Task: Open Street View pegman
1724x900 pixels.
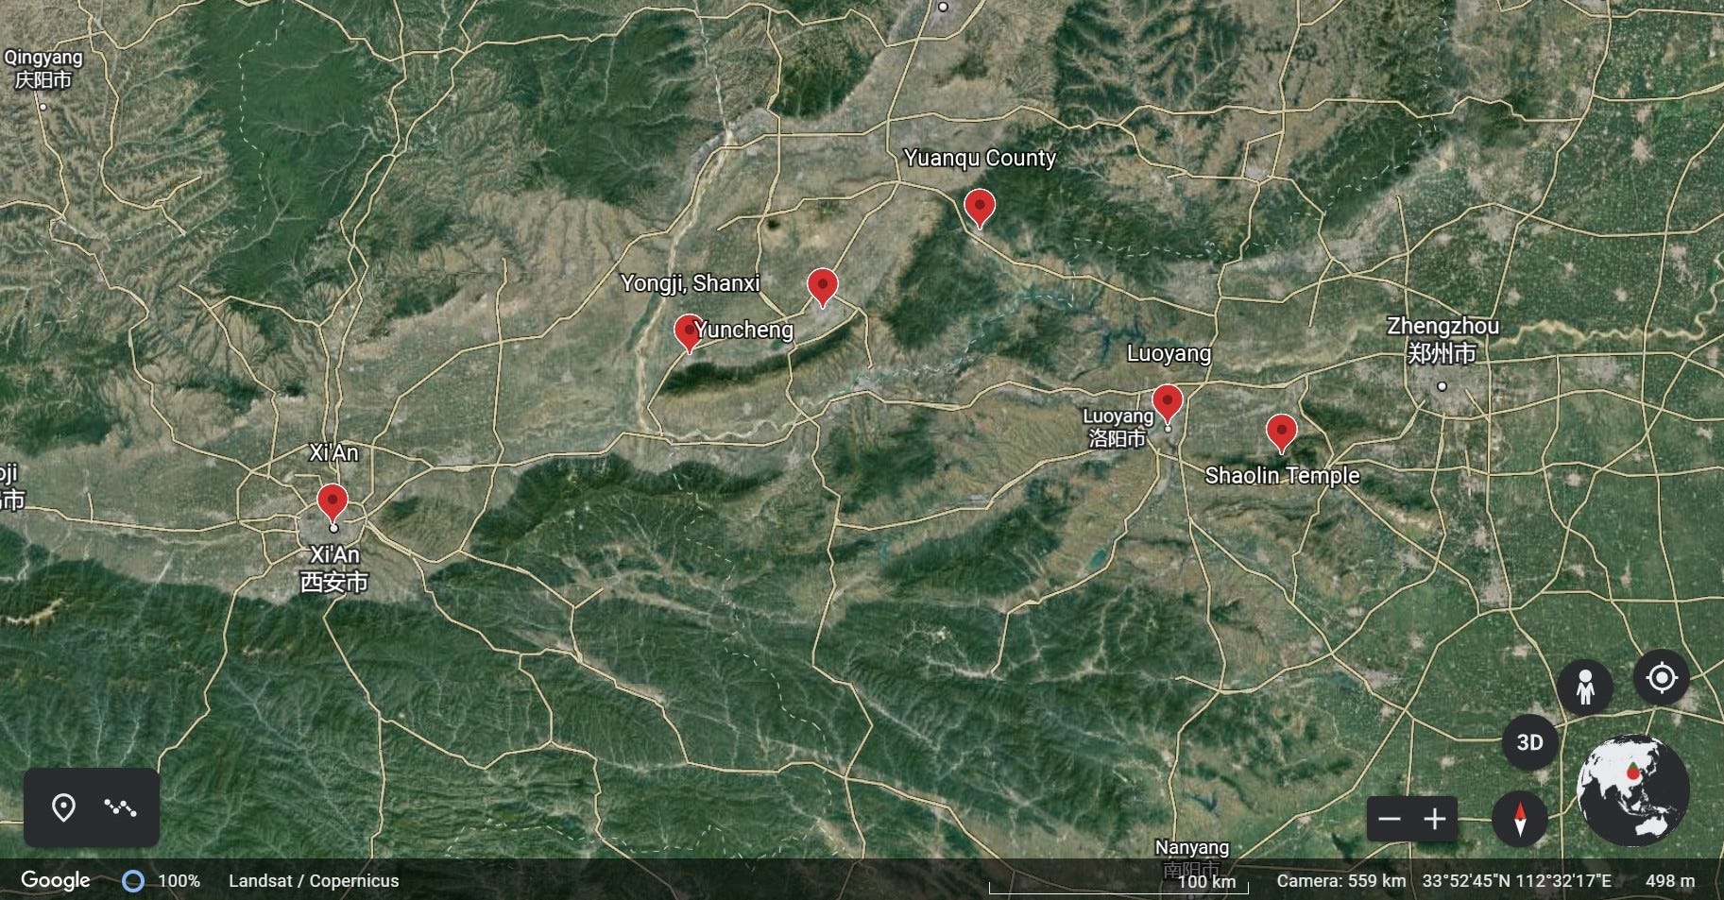Action: pyautogui.click(x=1586, y=688)
